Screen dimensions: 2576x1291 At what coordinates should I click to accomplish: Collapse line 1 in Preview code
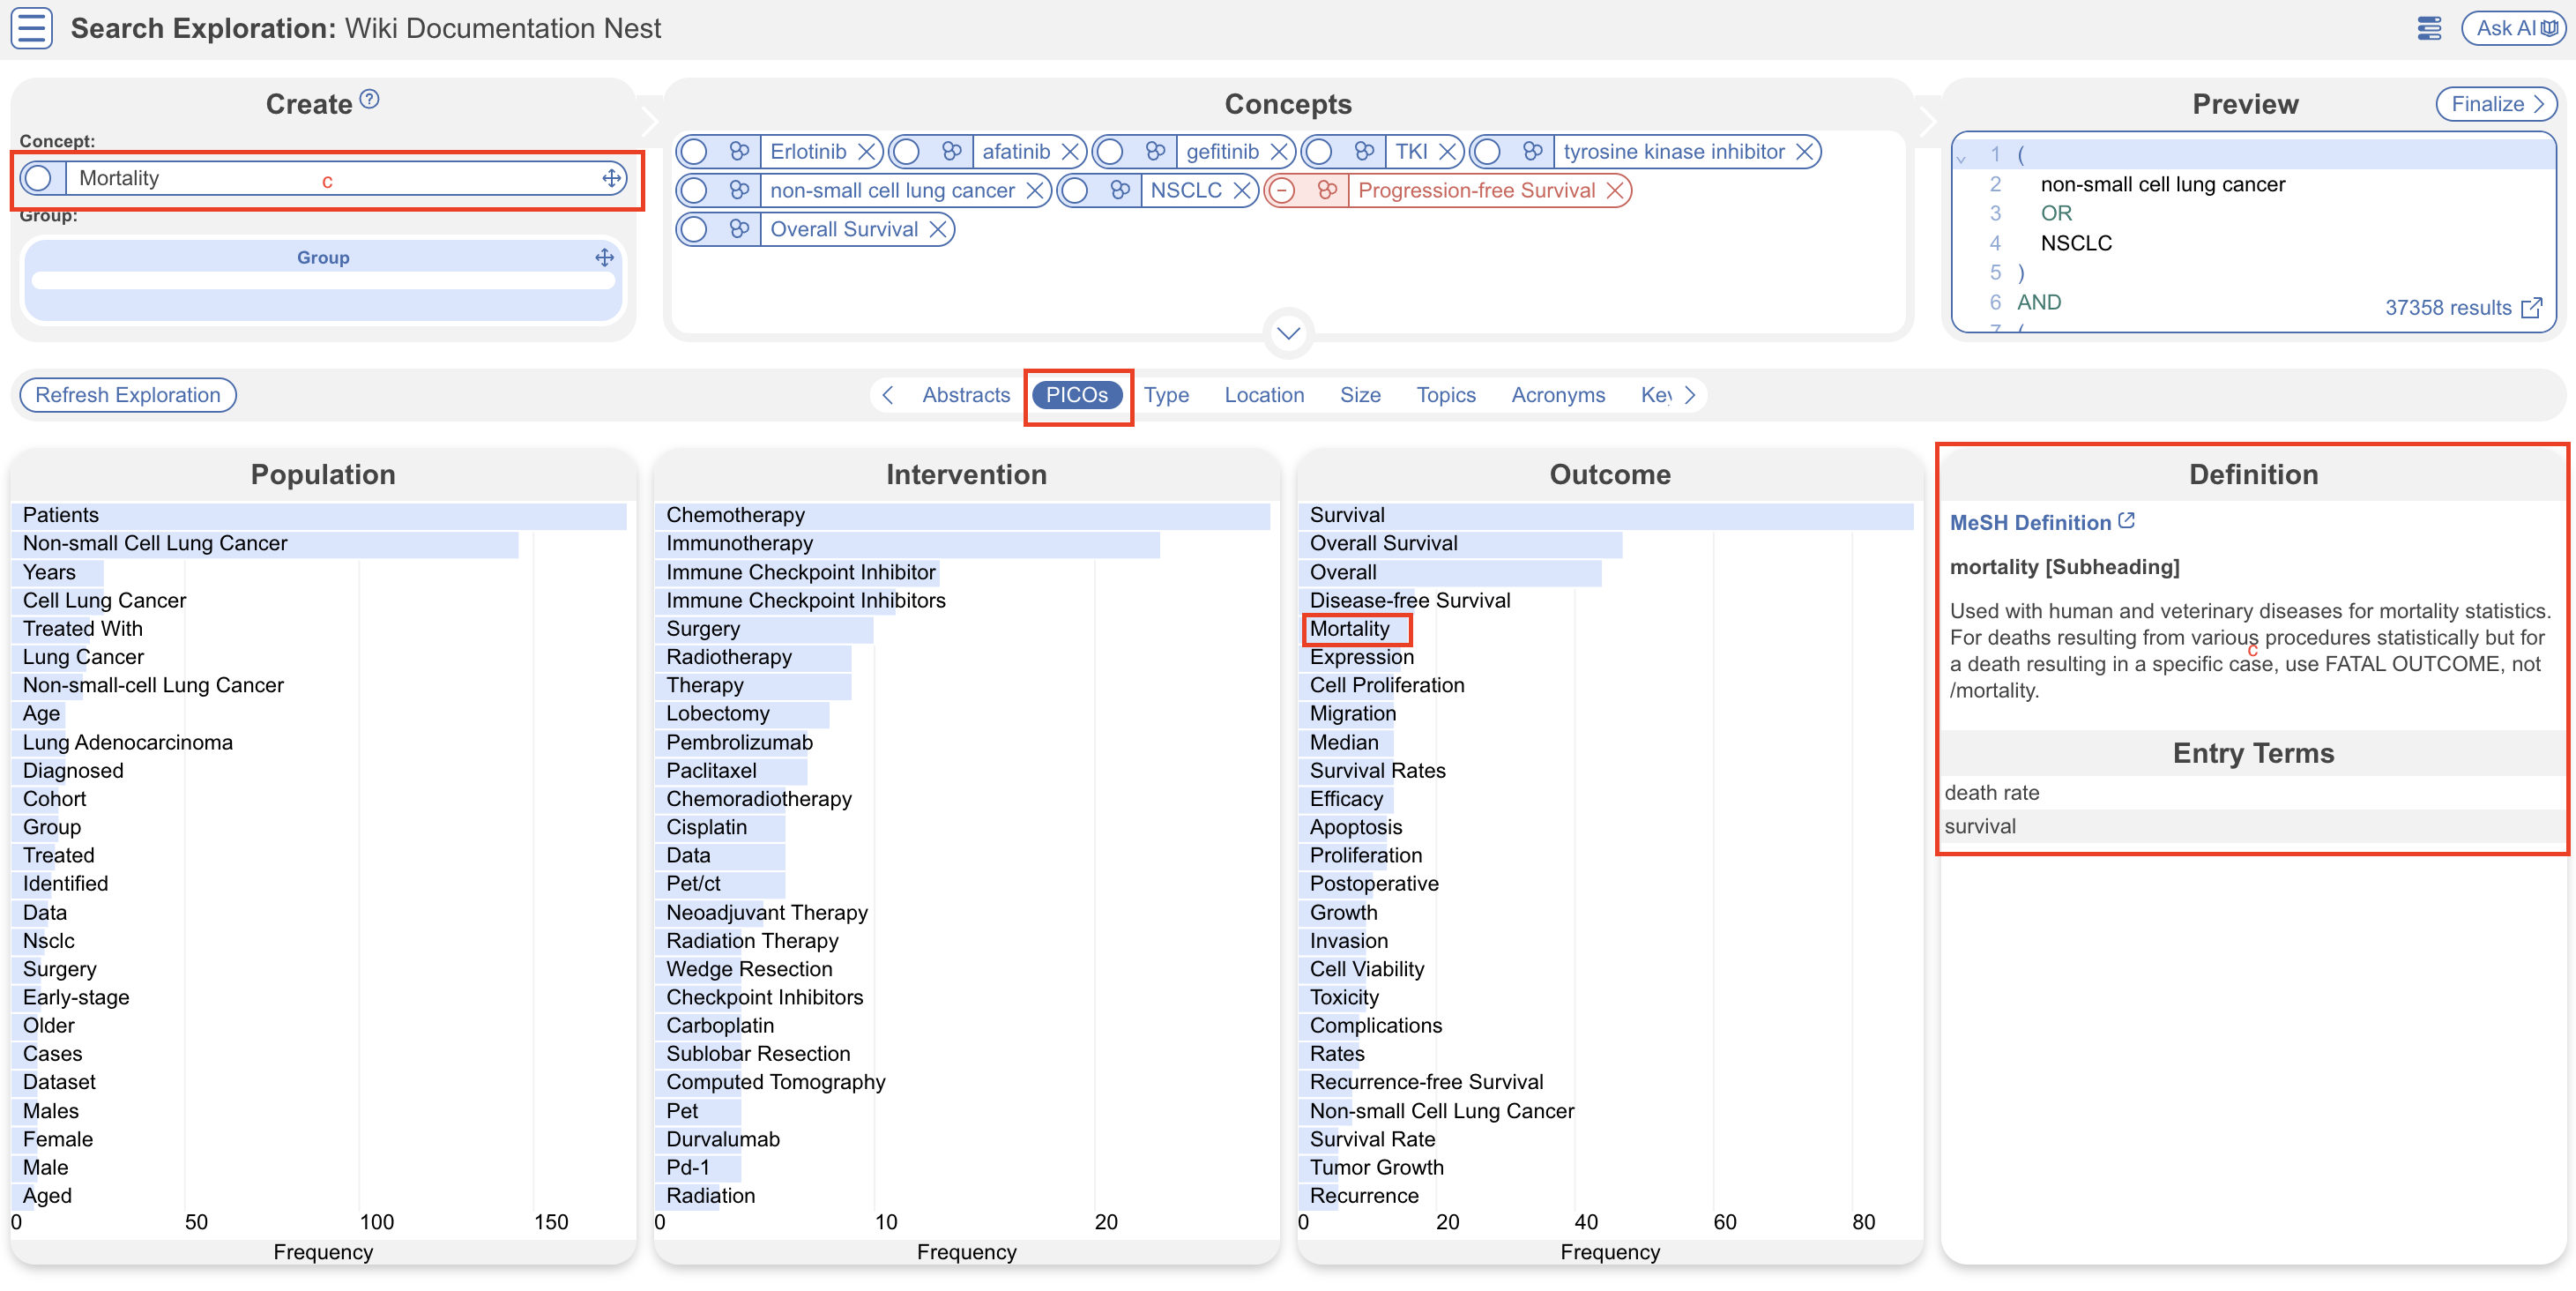click(1961, 158)
